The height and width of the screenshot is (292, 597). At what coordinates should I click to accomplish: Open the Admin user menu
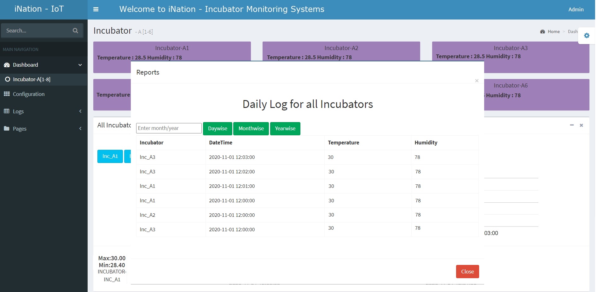(x=576, y=9)
